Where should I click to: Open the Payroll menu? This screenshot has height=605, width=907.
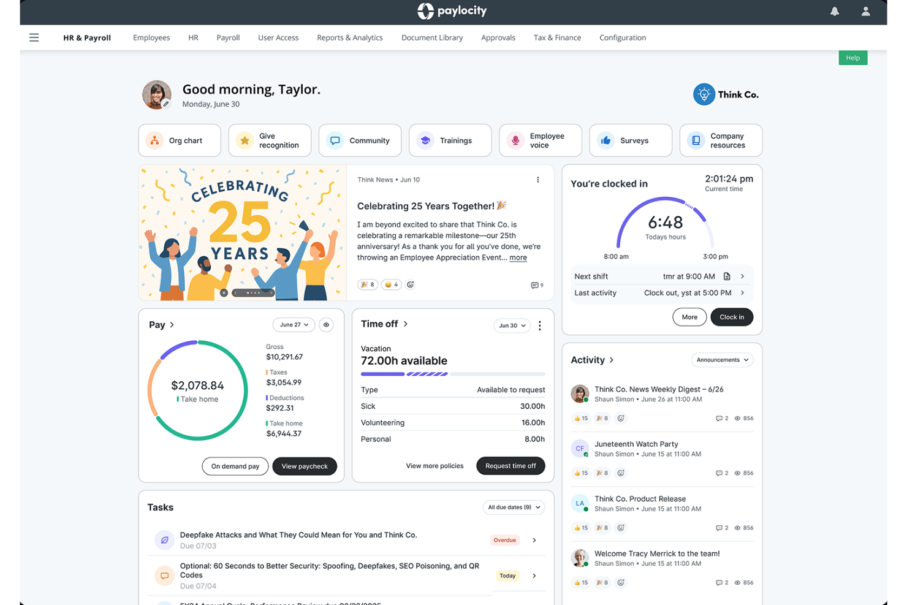pyautogui.click(x=228, y=37)
